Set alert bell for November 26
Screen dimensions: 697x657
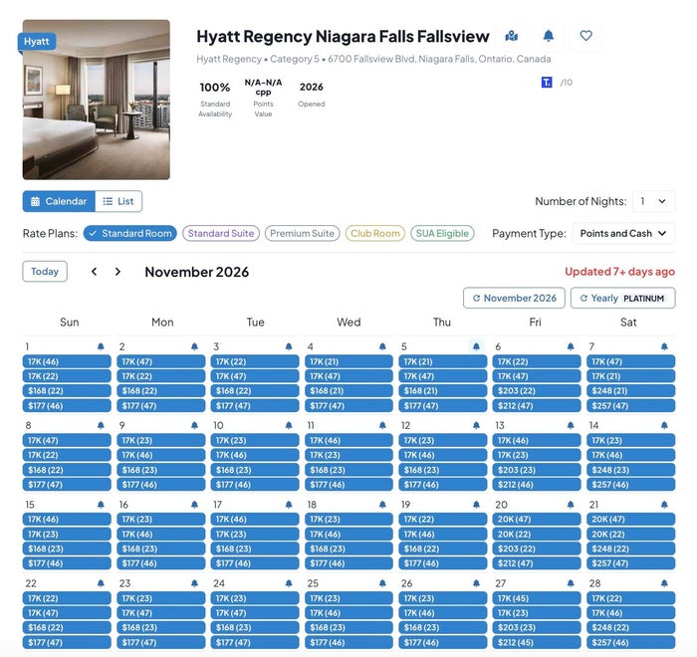(x=477, y=583)
